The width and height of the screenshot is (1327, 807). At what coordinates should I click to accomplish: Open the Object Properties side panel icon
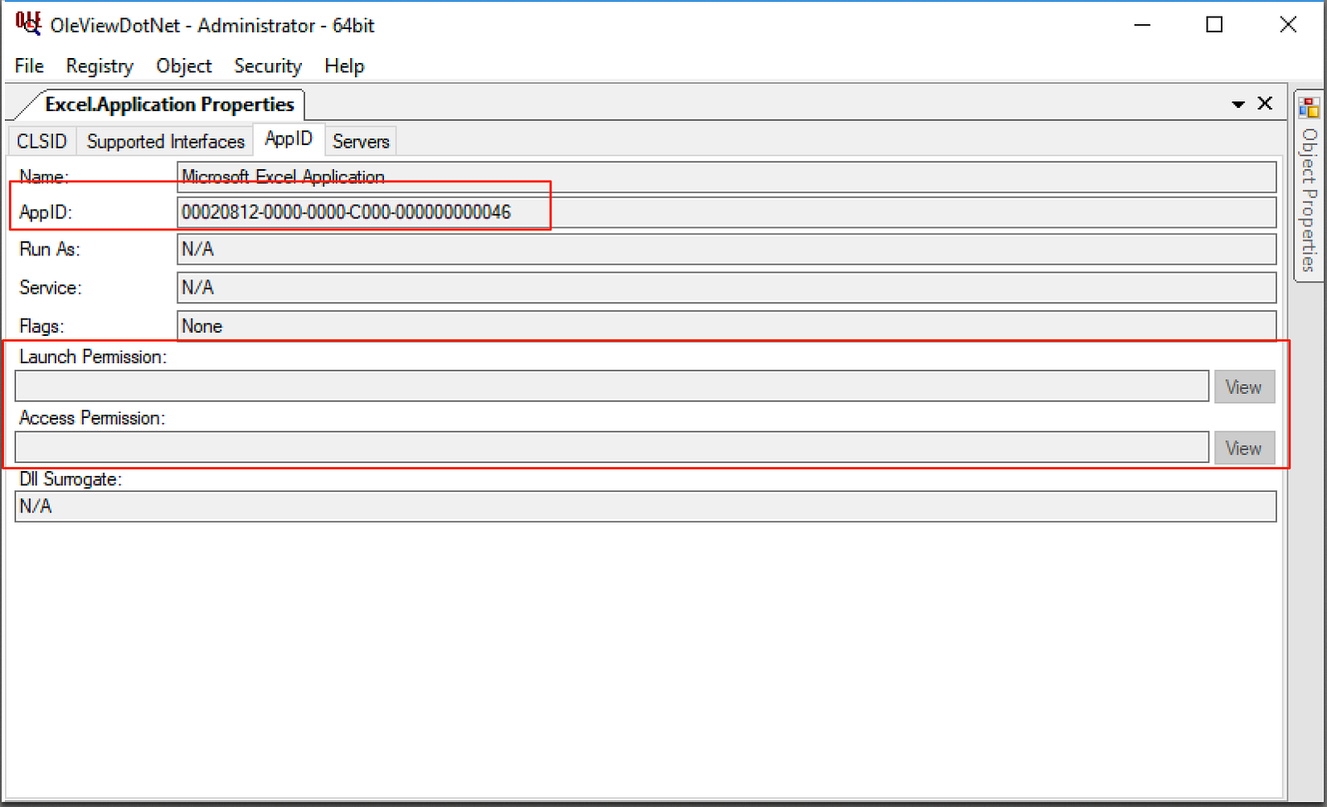pos(1310,107)
